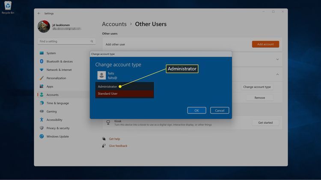
Task: Open the Apps sidebar icon
Action: click(x=42, y=87)
